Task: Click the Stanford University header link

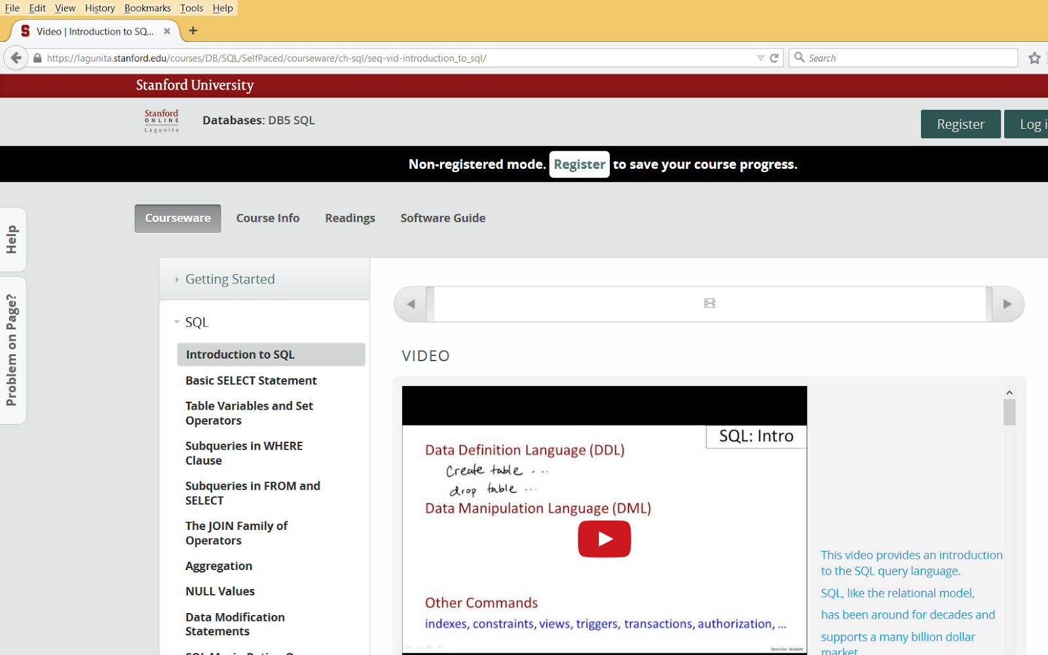Action: coord(195,85)
